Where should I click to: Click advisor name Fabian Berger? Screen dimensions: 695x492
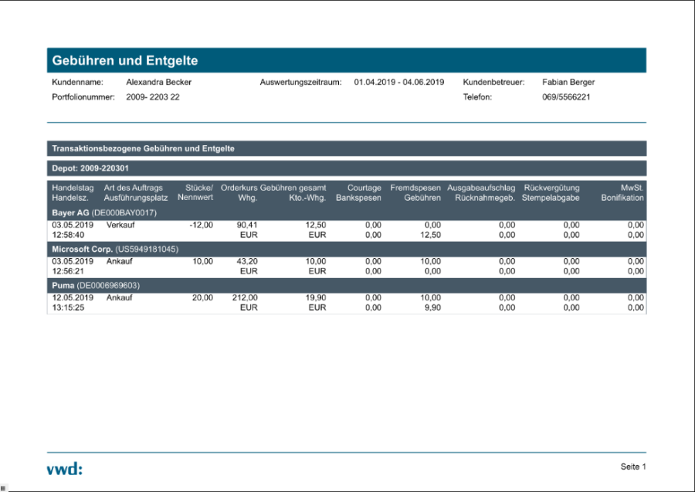click(568, 82)
